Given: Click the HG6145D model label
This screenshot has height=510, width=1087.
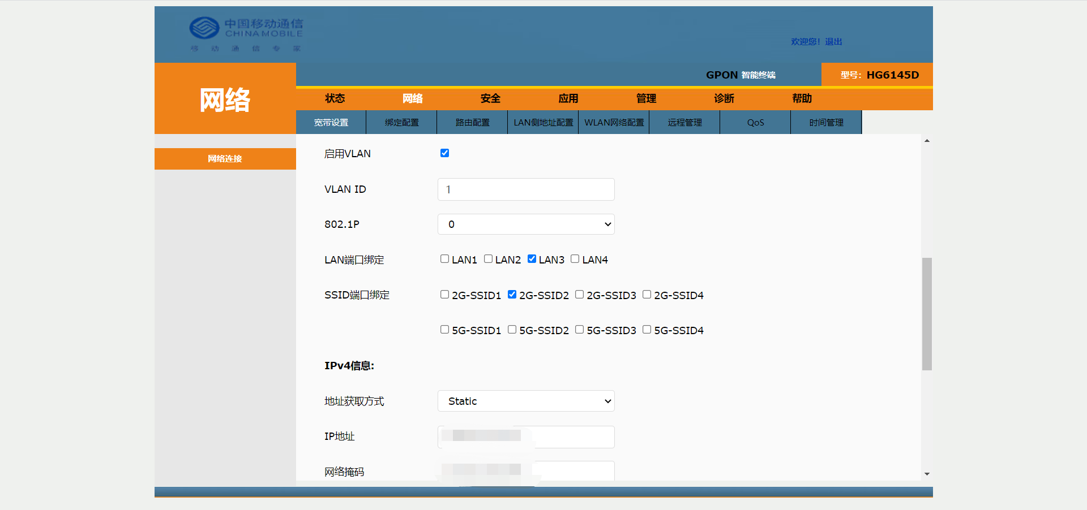Looking at the screenshot, I should click(x=893, y=75).
